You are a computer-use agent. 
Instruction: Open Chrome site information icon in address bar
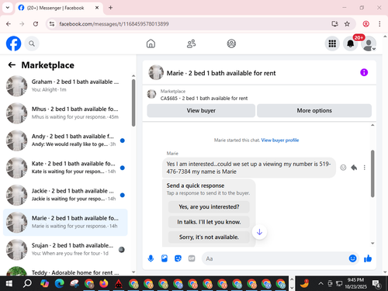52,24
